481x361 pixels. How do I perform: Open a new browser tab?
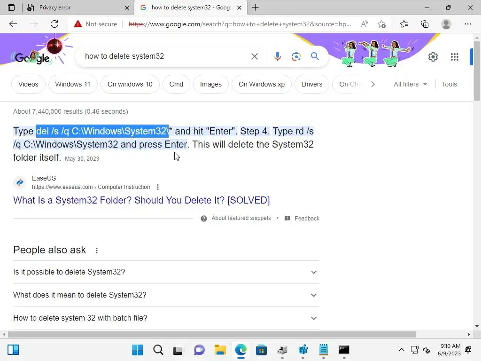click(x=255, y=8)
